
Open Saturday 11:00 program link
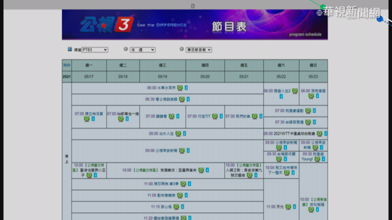[275, 207]
